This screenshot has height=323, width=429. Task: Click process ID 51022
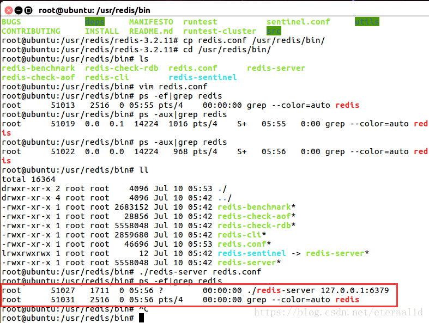(x=63, y=151)
